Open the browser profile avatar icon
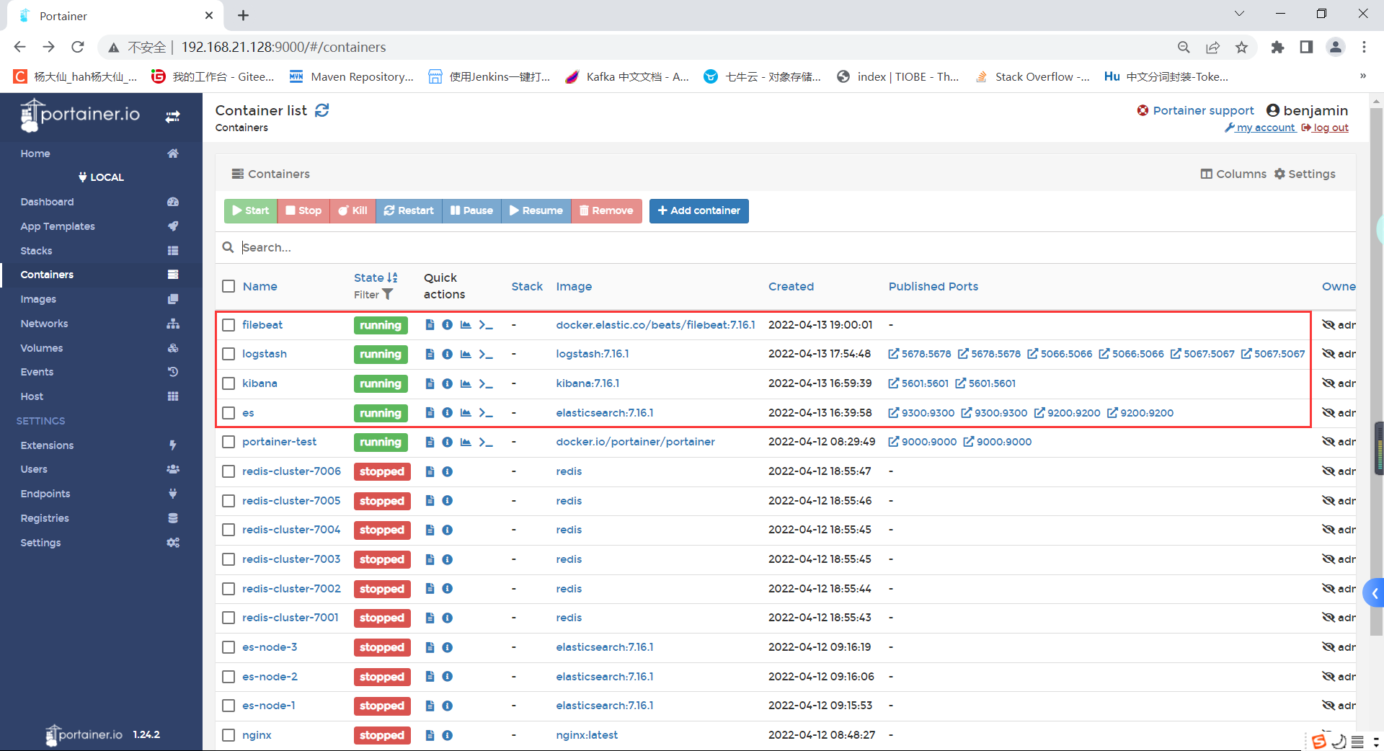 tap(1336, 47)
